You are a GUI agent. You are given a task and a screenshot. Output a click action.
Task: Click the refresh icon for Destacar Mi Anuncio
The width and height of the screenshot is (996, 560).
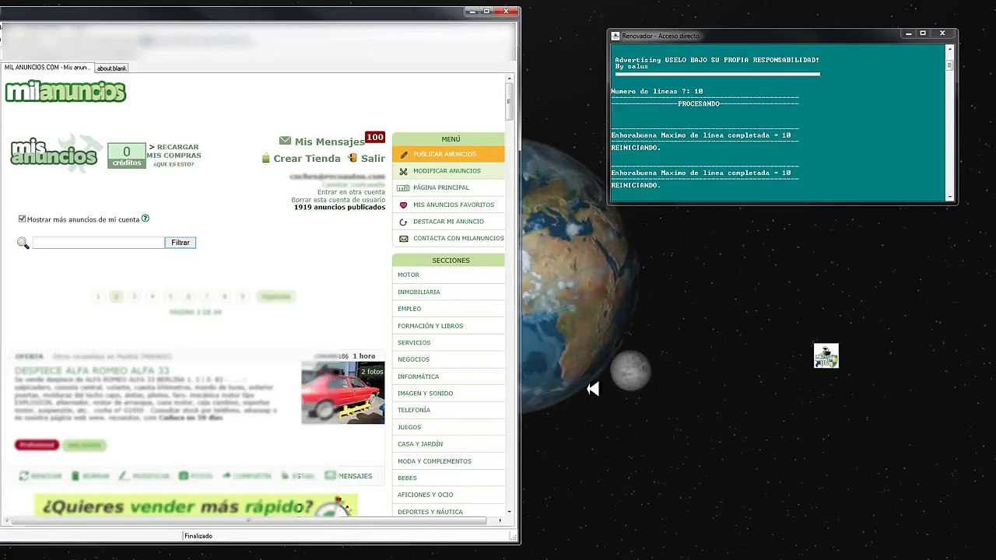click(x=403, y=222)
